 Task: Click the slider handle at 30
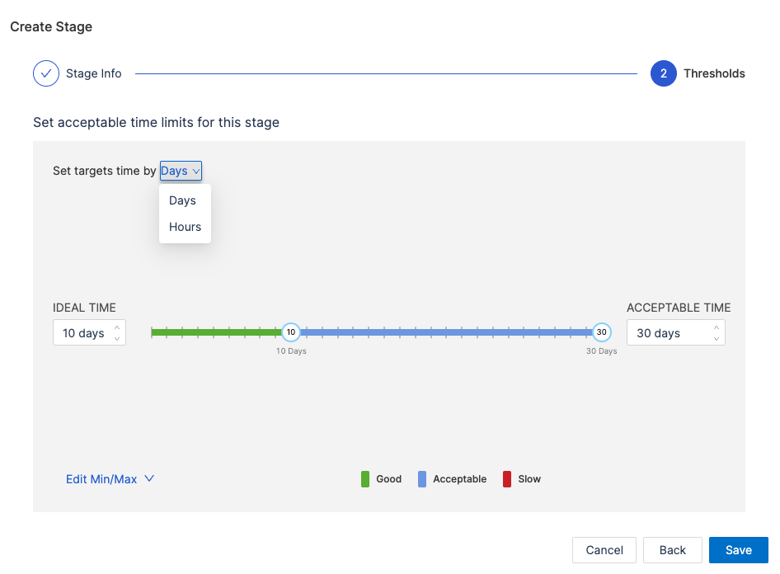point(602,332)
